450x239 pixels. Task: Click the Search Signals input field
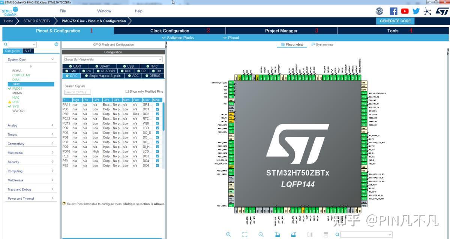[77, 92]
